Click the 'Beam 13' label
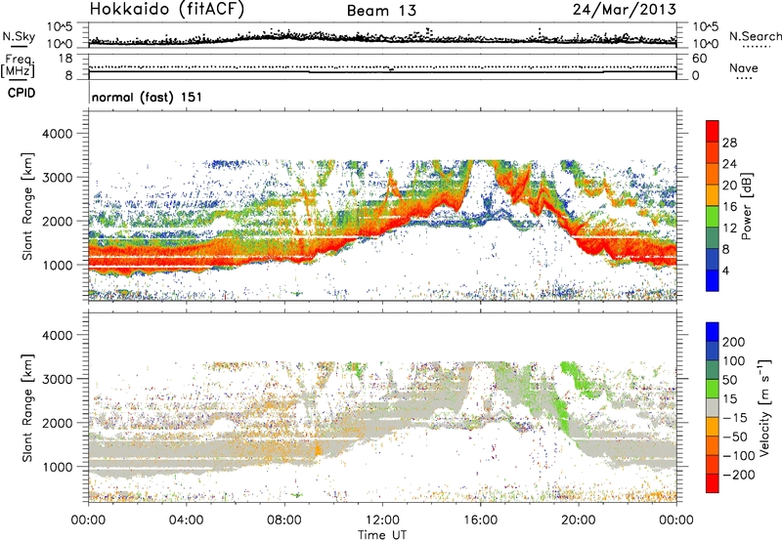This screenshot has height=541, width=782. pos(381,11)
